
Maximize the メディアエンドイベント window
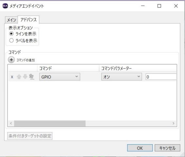(x=159, y=6)
